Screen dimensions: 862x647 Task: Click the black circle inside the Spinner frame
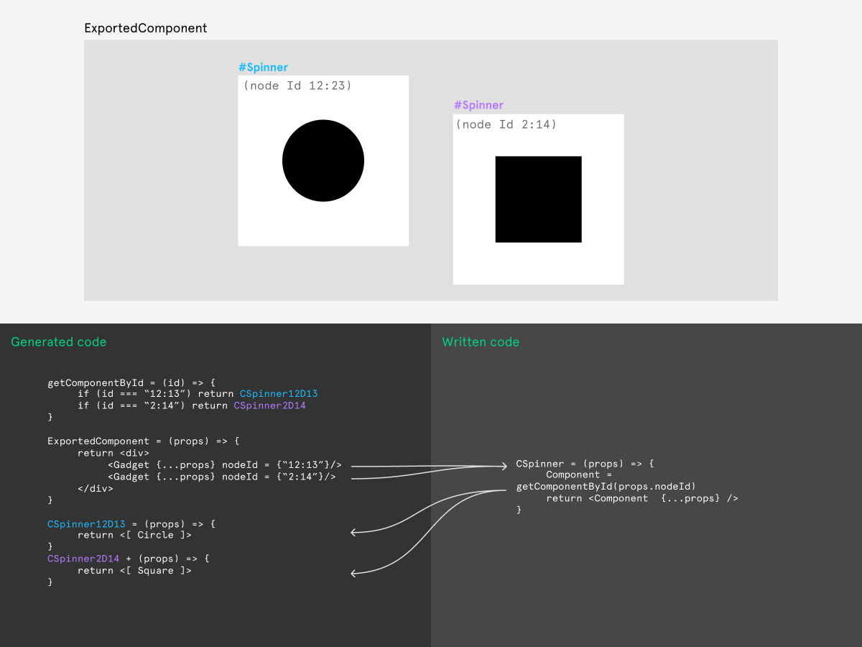tap(323, 160)
